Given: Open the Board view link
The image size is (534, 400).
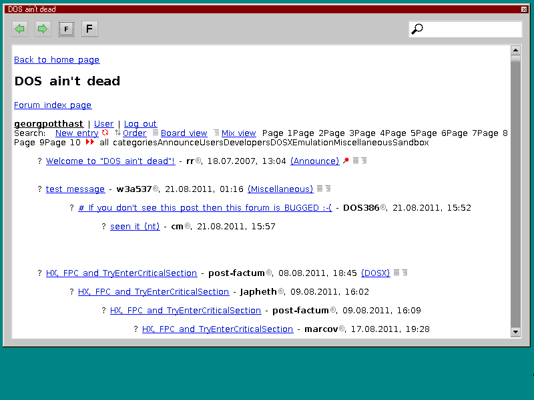Looking at the screenshot, I should pos(184,133).
